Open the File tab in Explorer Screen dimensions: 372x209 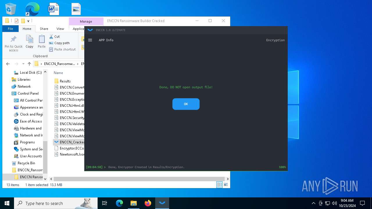10,29
